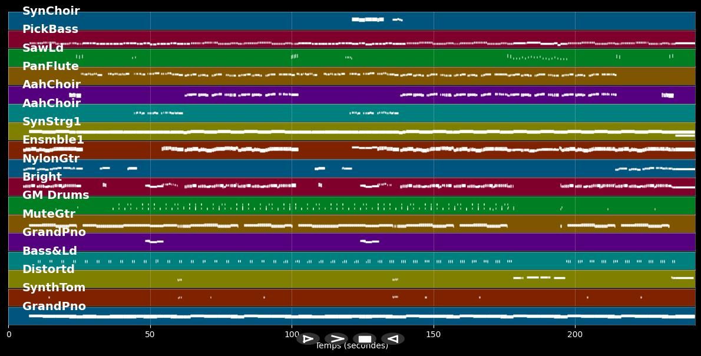Click the MuteGtr track name

[x=48, y=214]
